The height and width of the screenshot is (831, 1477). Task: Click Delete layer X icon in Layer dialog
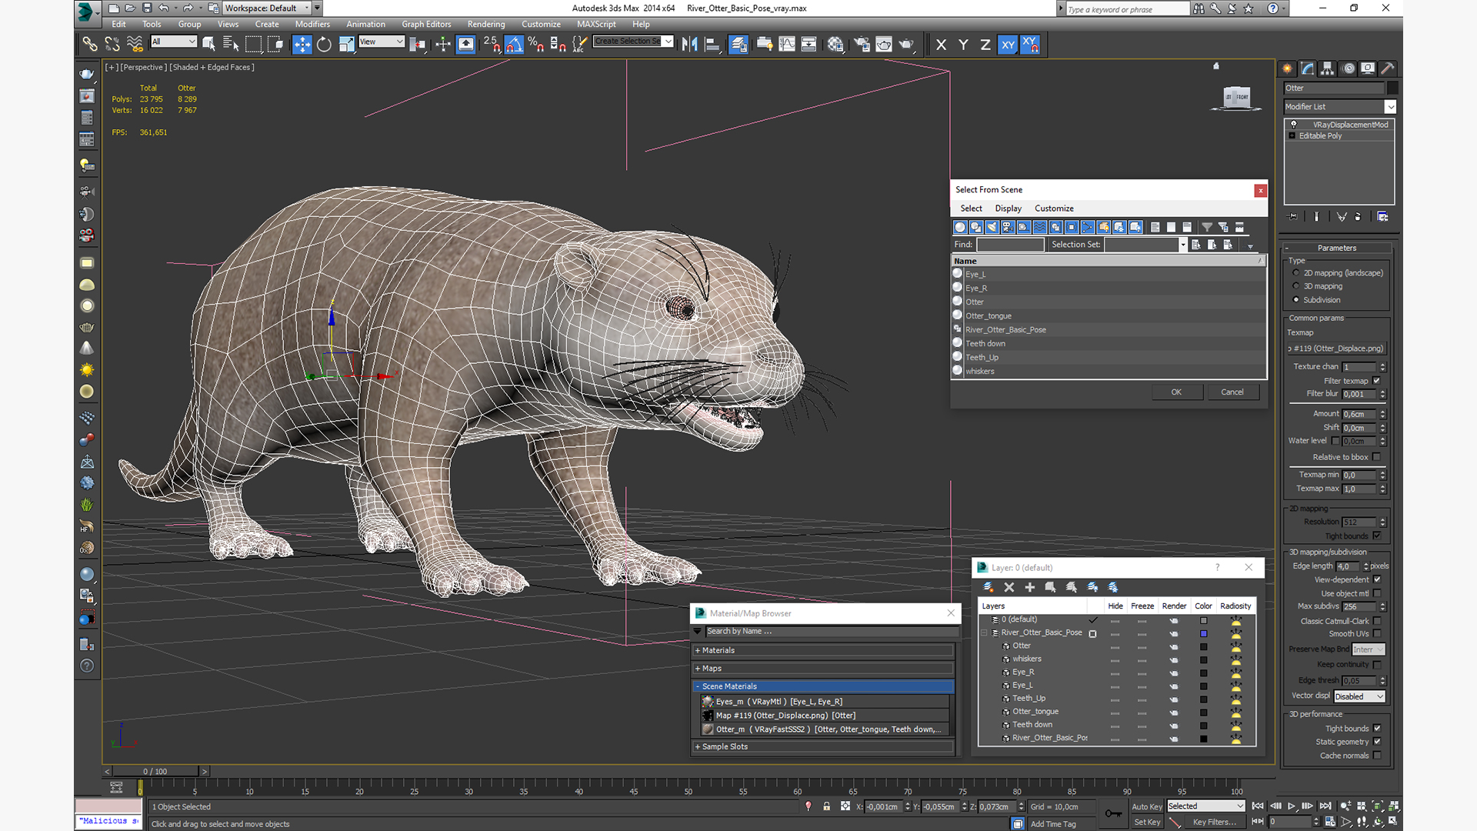coord(1009,587)
